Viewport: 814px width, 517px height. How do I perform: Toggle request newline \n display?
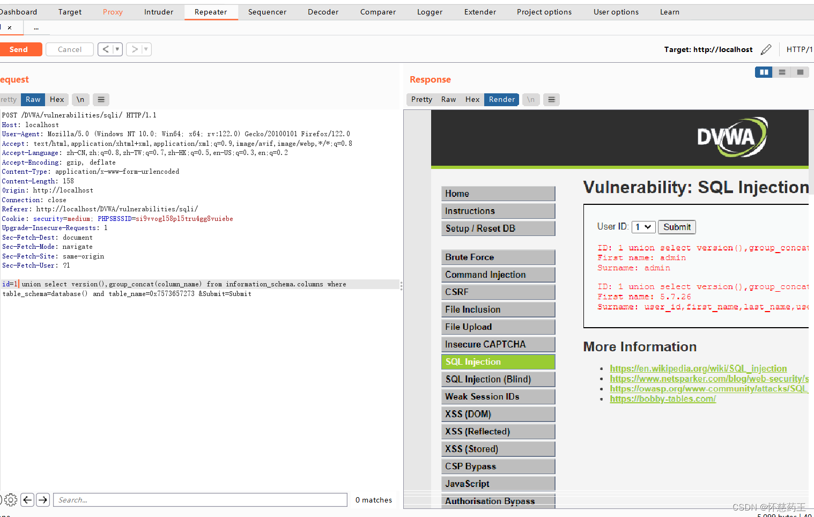(x=80, y=99)
